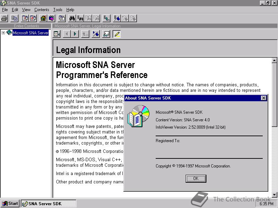
Task: Open the Tools menu
Action: [58, 10]
